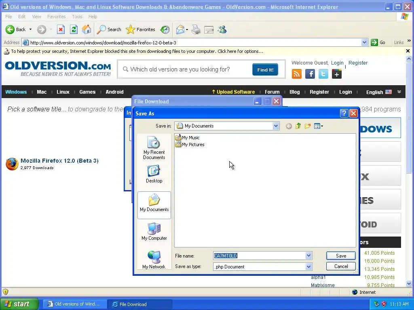
Task: Click the Firefox logo next to Mozilla Firefox 12.0
Action: pyautogui.click(x=12, y=164)
